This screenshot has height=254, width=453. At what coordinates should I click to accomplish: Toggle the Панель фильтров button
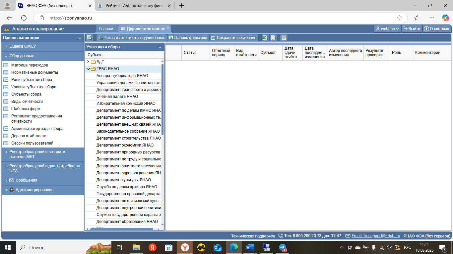click(x=188, y=38)
